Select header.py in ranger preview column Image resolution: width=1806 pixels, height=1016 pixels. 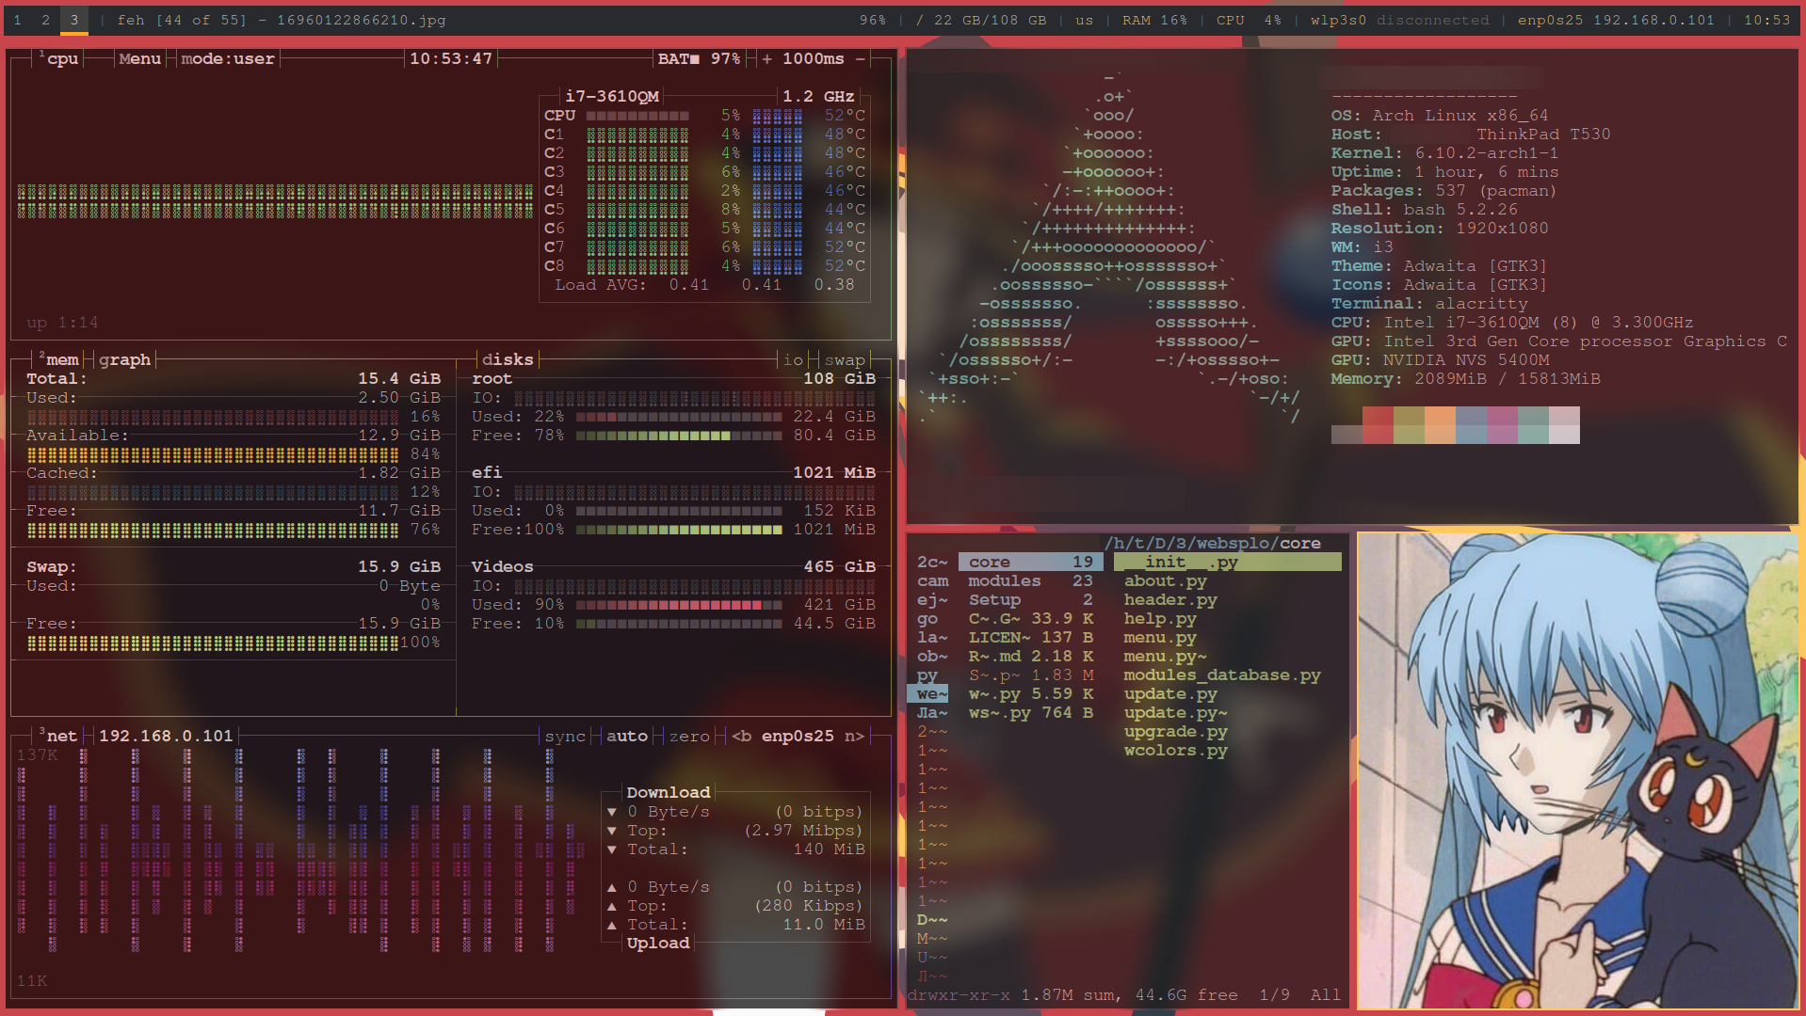pyautogui.click(x=1170, y=599)
